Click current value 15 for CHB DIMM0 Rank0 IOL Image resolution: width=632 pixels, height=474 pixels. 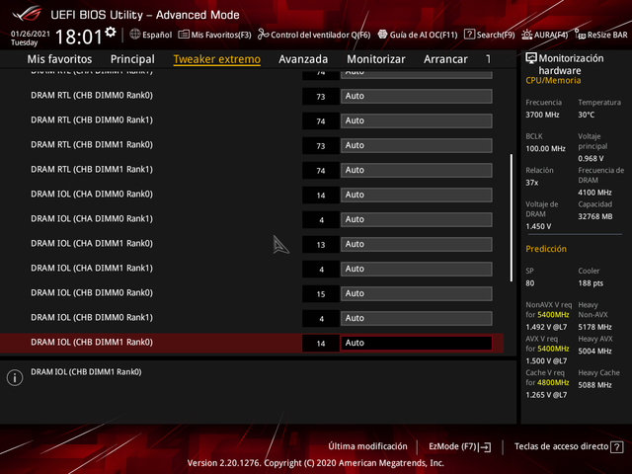(321, 294)
